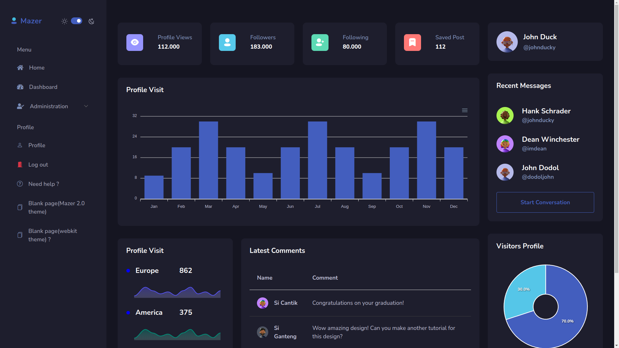This screenshot has width=619, height=348.
Task: Toggle the dark theme switch
Action: pos(77,21)
